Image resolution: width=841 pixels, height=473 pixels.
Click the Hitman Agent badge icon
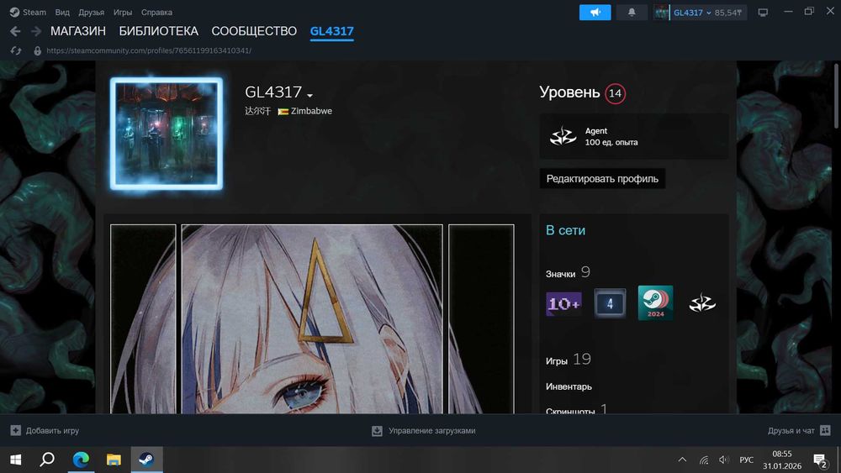pyautogui.click(x=563, y=136)
